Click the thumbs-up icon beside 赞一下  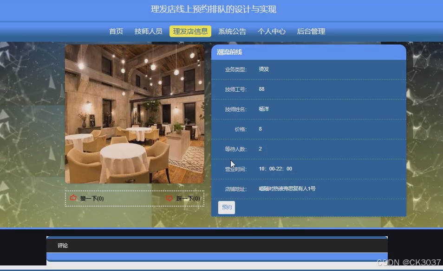[72, 197]
